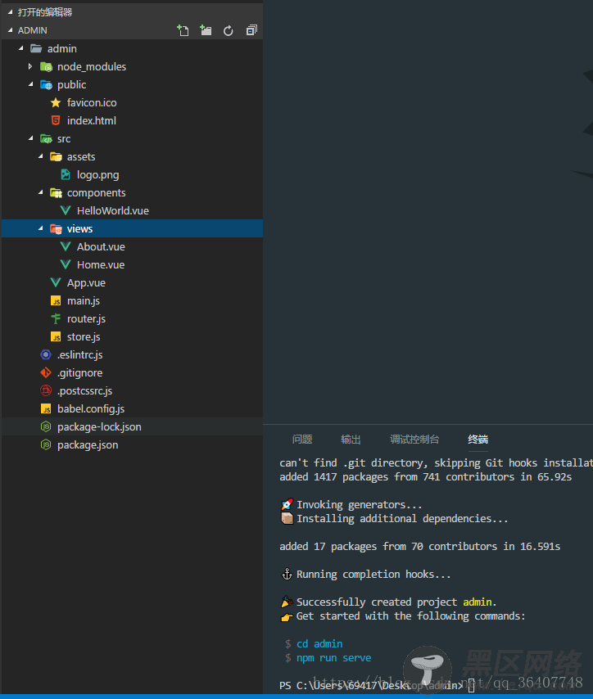Click the JS icon beside main.js
Screen dimensions: 593x699
pyautogui.click(x=56, y=301)
